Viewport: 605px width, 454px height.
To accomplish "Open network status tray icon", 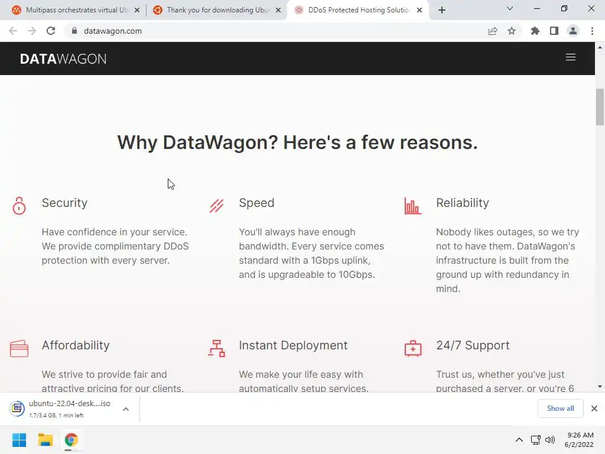I will tap(535, 440).
